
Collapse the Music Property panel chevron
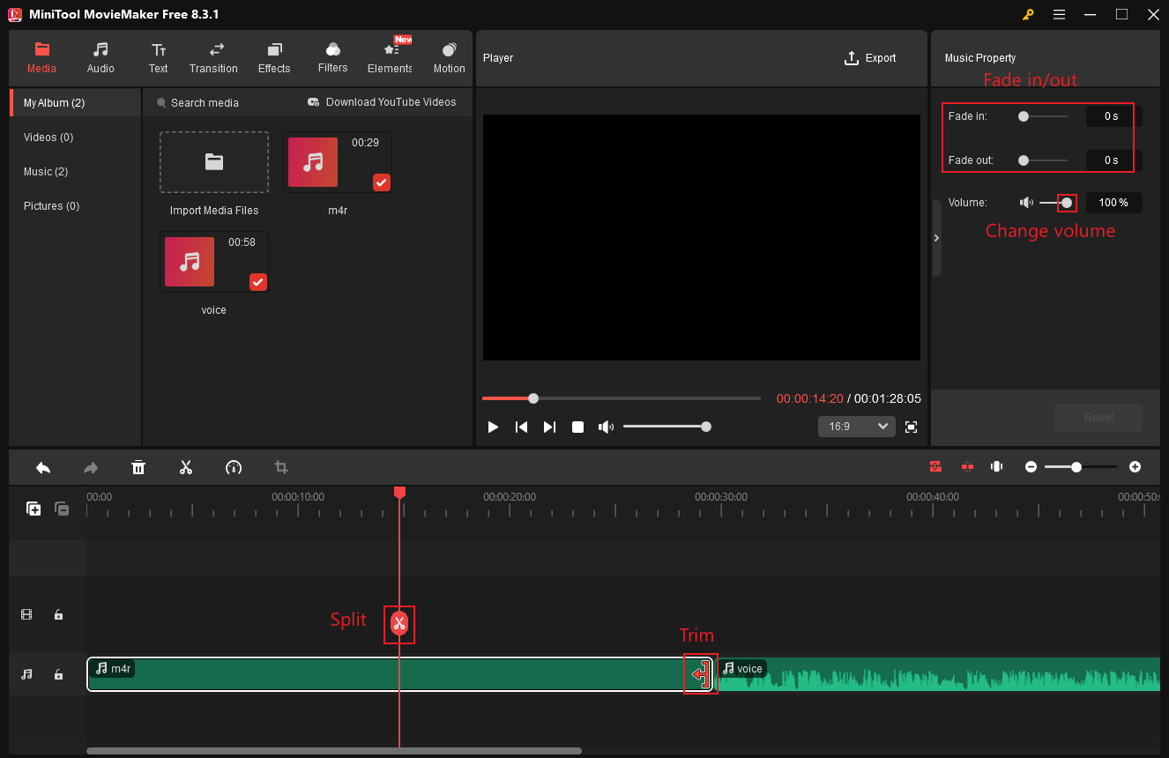tap(936, 237)
